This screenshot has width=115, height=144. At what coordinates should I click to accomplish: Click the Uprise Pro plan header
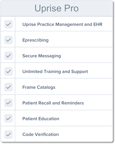(x=57, y=8)
